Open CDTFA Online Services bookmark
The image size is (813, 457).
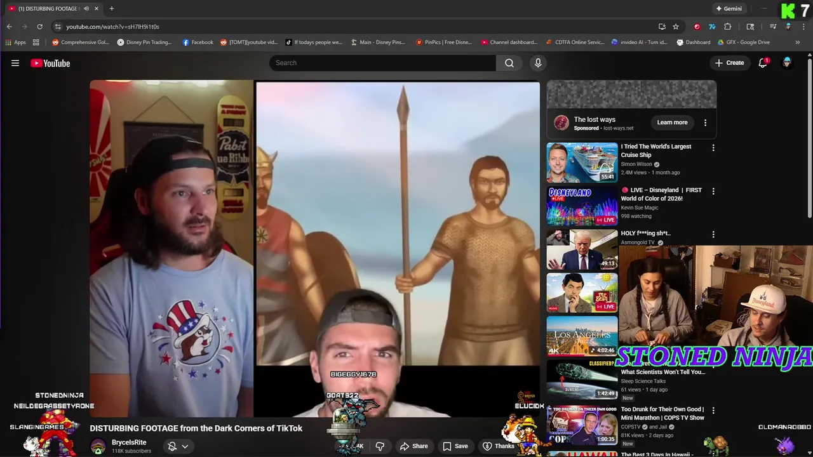coord(575,43)
